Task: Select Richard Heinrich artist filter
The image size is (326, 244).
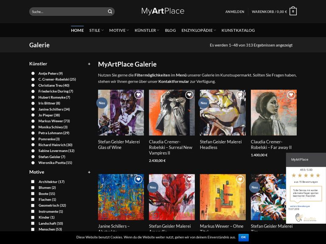Action: 33,145
